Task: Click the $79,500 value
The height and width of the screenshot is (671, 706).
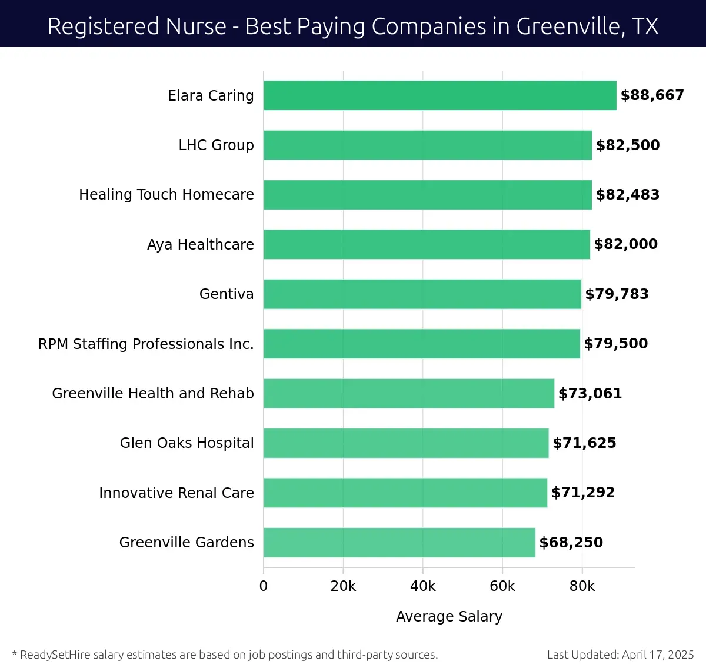Action: [616, 344]
